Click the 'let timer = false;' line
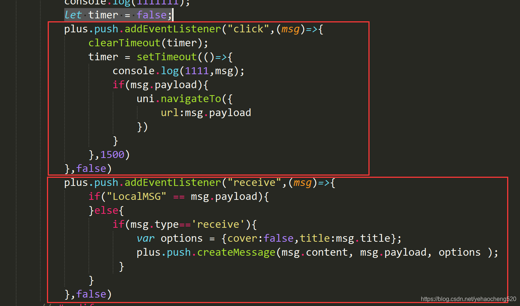The image size is (520, 306). point(118,15)
